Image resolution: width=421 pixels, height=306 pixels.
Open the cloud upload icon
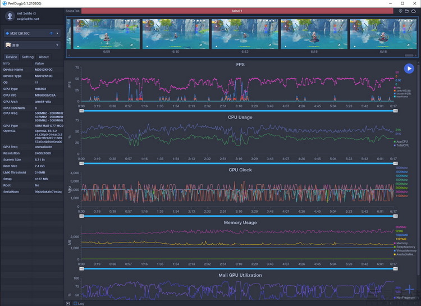[414, 11]
